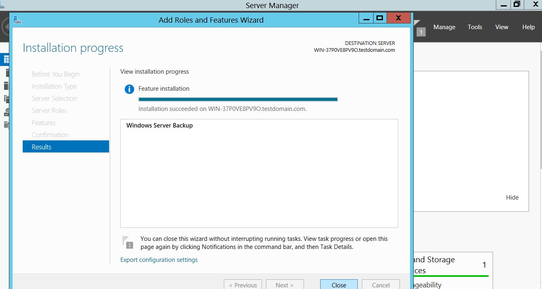Click the Previous button in the wizard
This screenshot has height=289, width=542.
pyautogui.click(x=243, y=285)
